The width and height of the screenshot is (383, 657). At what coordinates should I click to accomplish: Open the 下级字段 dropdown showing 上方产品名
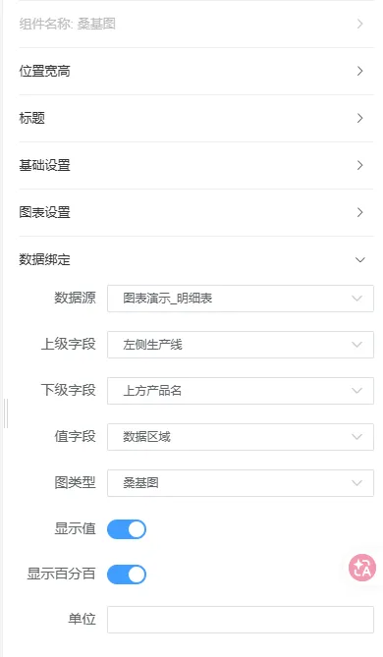pyautogui.click(x=241, y=391)
